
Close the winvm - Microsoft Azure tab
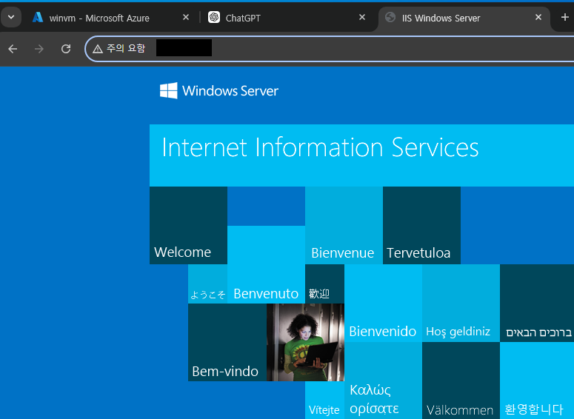click(186, 17)
